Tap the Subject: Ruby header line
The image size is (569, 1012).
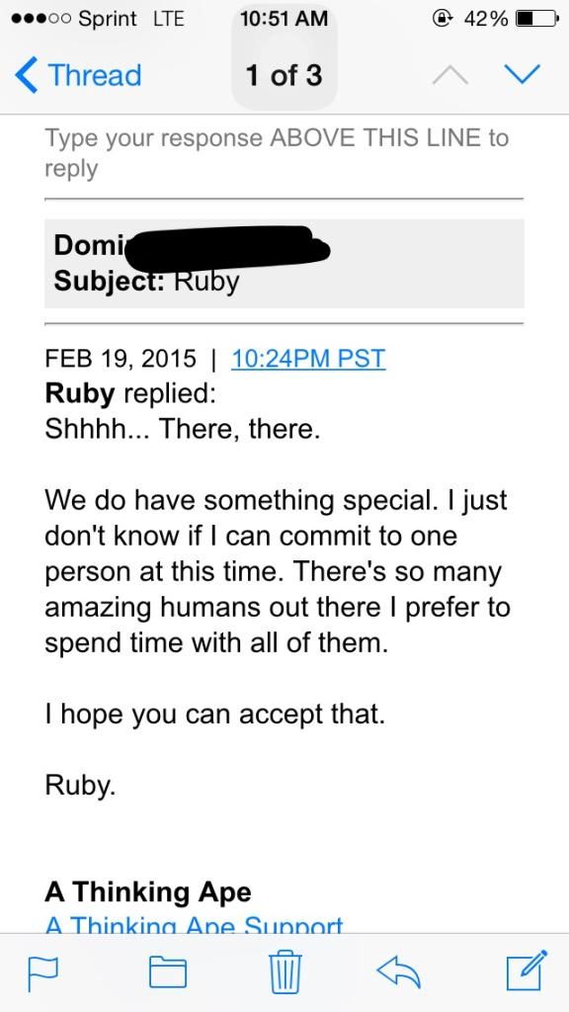click(x=146, y=281)
